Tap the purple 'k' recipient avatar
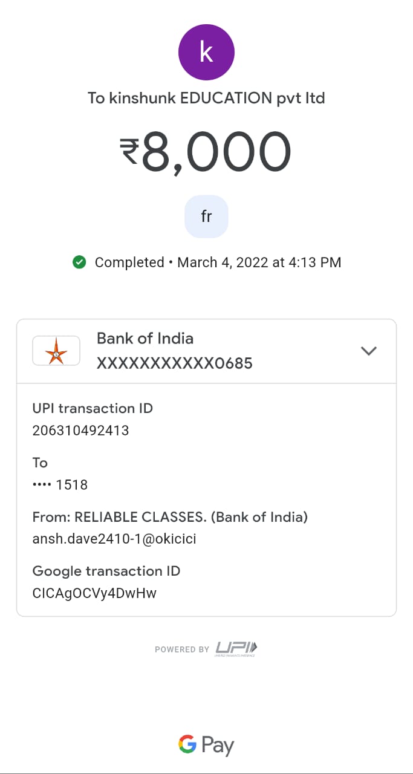Screen dimensions: 413x774 click(206, 52)
